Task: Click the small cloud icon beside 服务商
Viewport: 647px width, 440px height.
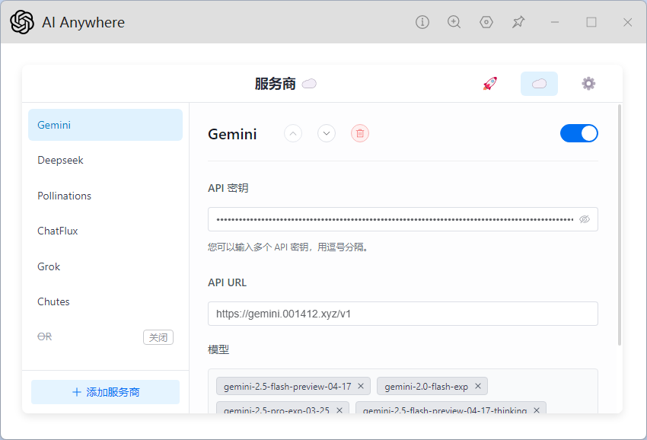Action: pyautogui.click(x=309, y=84)
